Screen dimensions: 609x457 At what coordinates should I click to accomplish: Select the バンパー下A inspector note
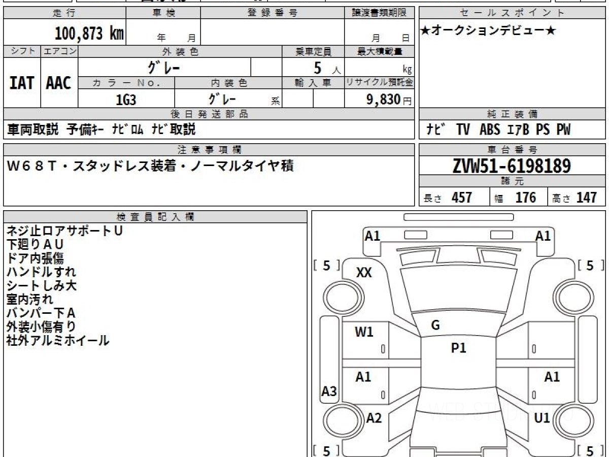coord(41,313)
